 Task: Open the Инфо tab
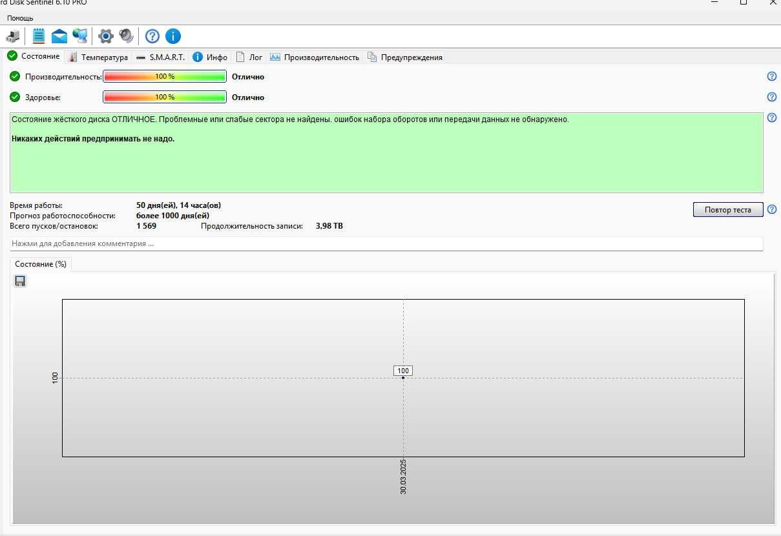coord(210,57)
